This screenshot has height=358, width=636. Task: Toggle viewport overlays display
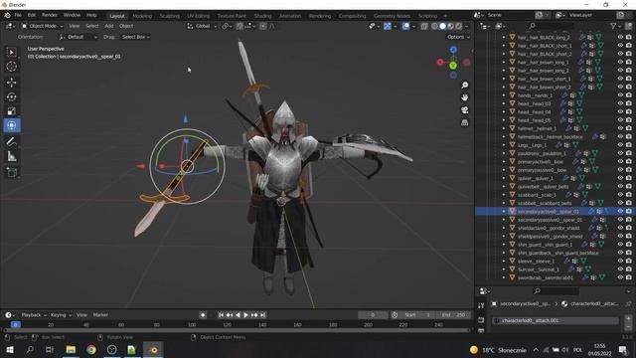pos(405,26)
